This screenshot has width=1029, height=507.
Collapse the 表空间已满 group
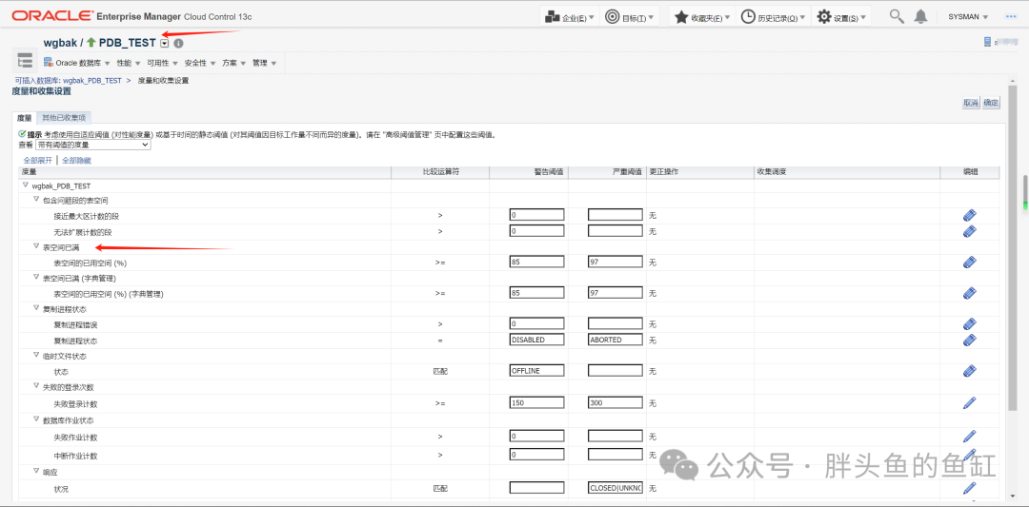36,246
